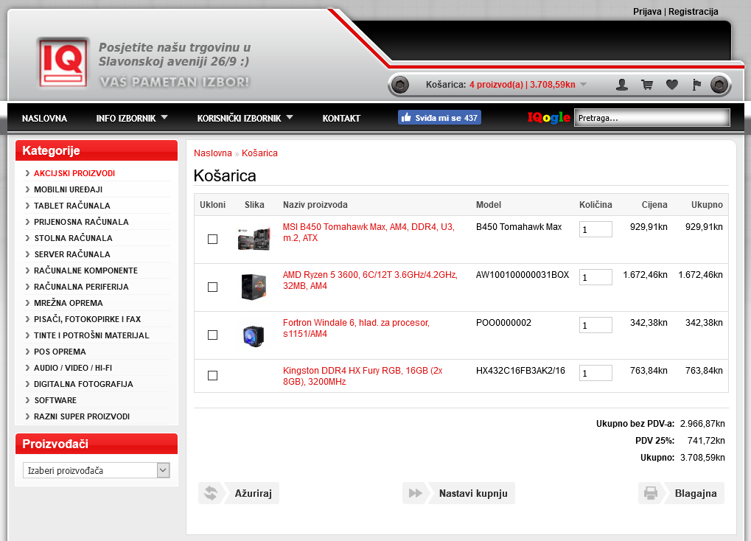
Task: Open Fortron Windale 6 cooler thumbnail
Action: coord(254,335)
